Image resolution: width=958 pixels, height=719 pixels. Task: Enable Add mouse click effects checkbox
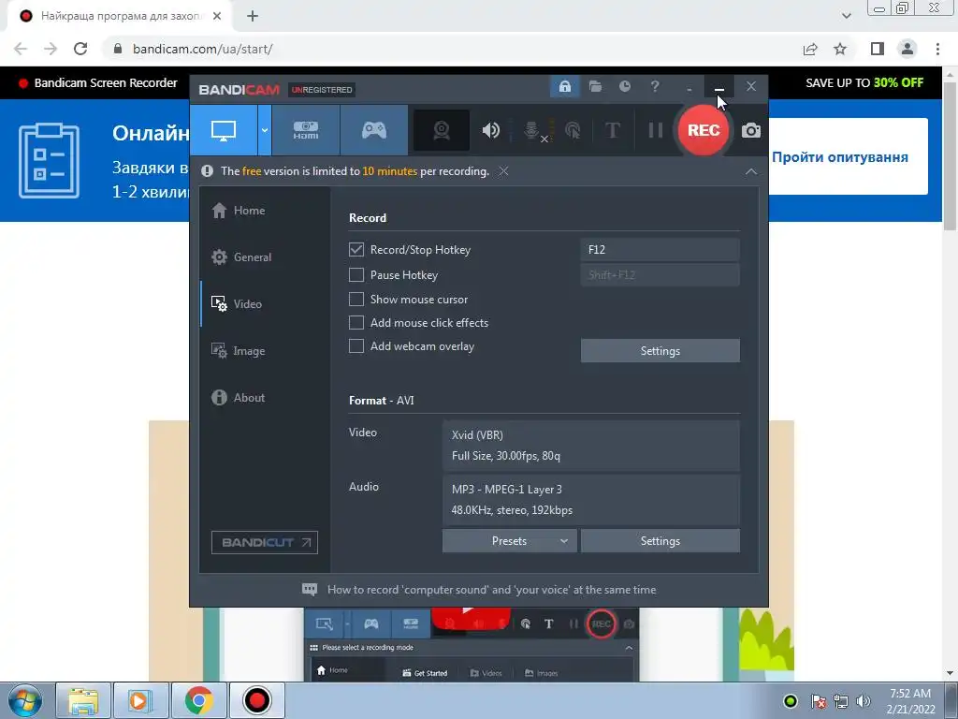[356, 323]
